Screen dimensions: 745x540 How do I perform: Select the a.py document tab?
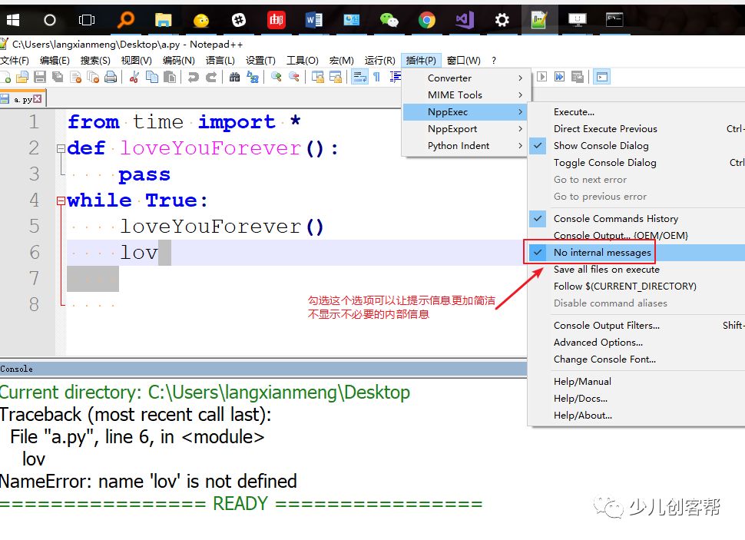(23, 99)
